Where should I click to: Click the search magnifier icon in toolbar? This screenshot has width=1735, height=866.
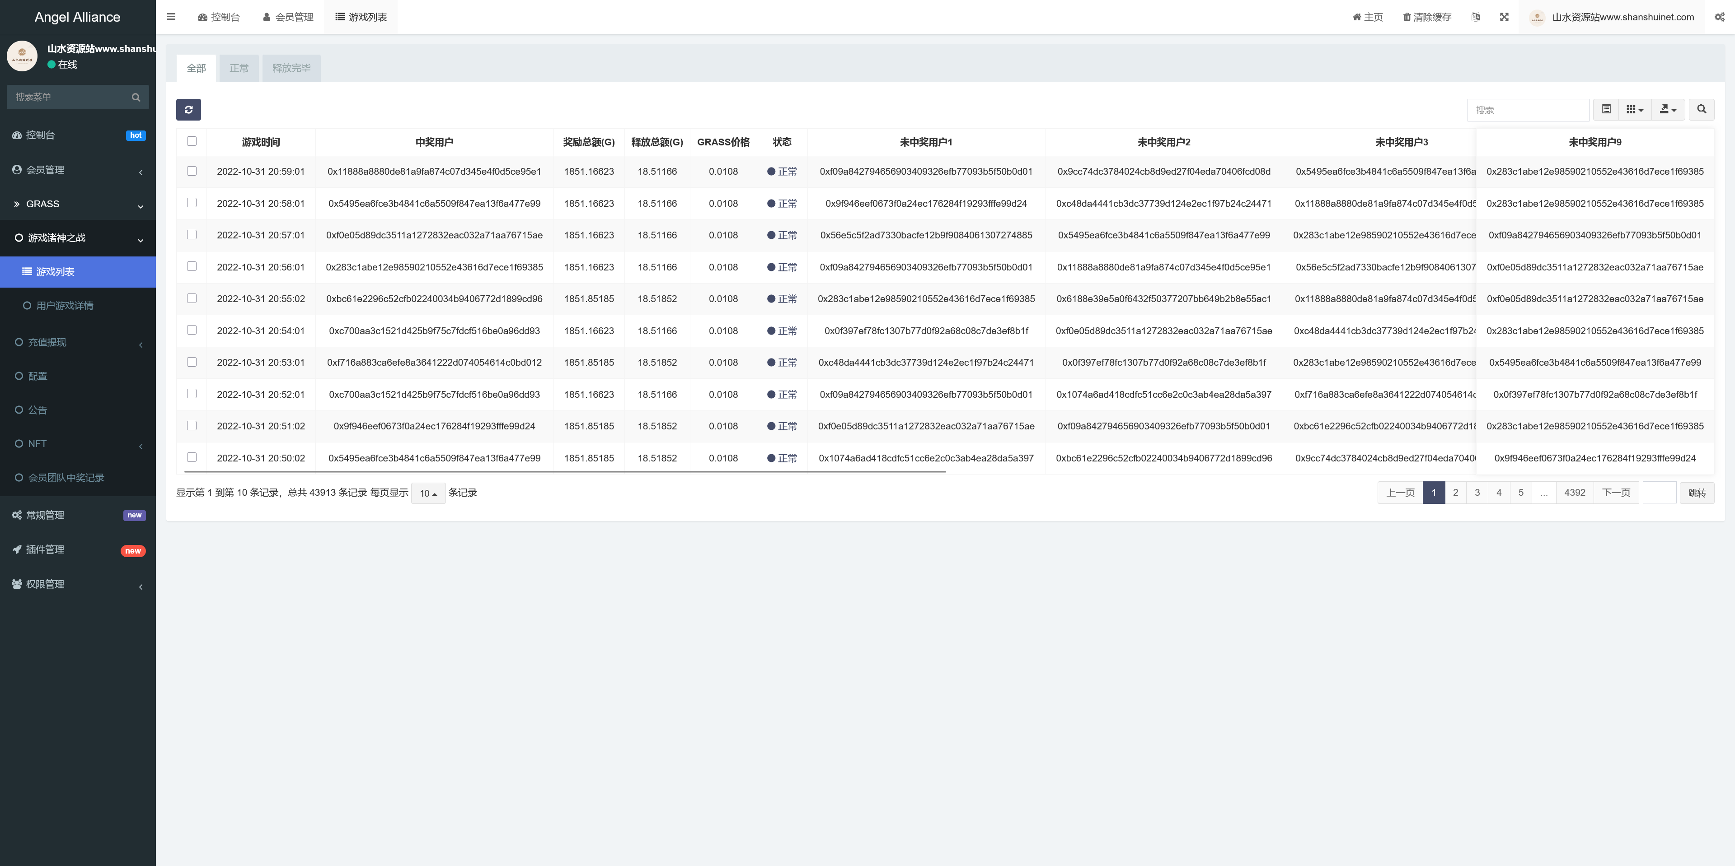point(1701,109)
